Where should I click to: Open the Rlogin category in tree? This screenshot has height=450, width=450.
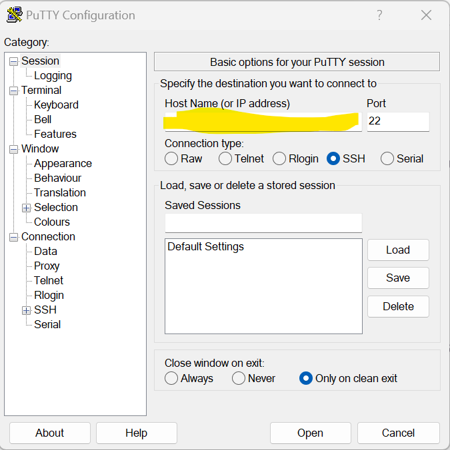click(x=49, y=296)
